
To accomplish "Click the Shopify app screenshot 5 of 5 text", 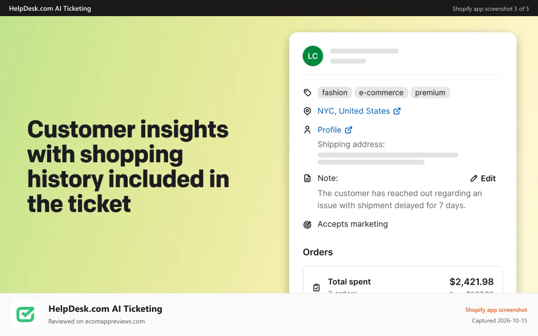I will (x=491, y=9).
